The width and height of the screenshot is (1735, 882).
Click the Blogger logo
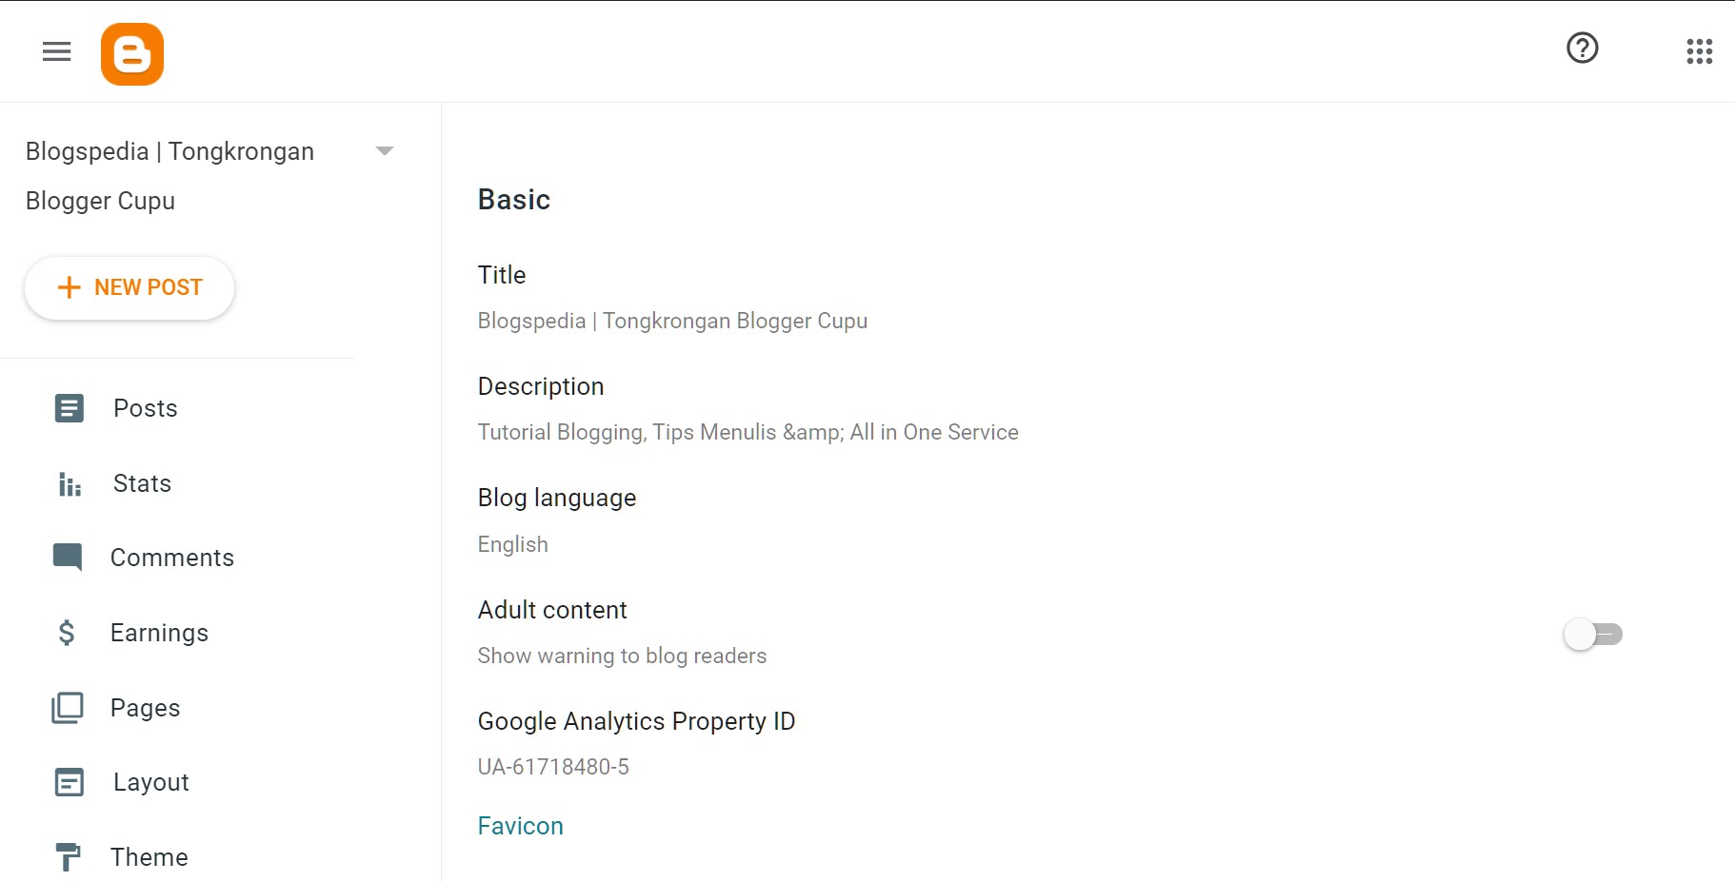tap(132, 53)
